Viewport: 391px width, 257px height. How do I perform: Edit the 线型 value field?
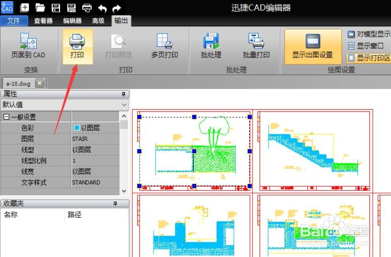click(x=95, y=149)
